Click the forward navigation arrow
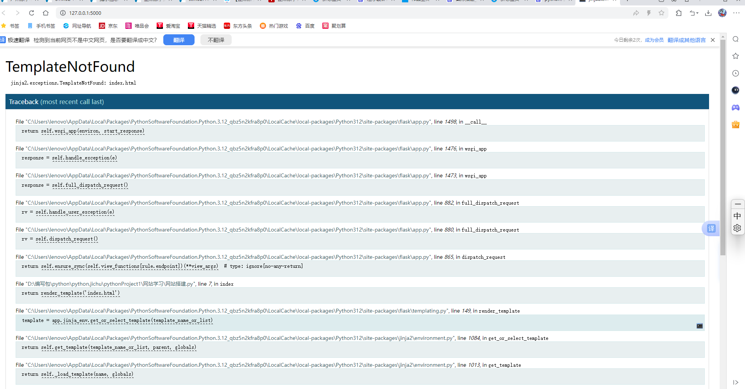This screenshot has height=389, width=745. pyautogui.click(x=18, y=13)
